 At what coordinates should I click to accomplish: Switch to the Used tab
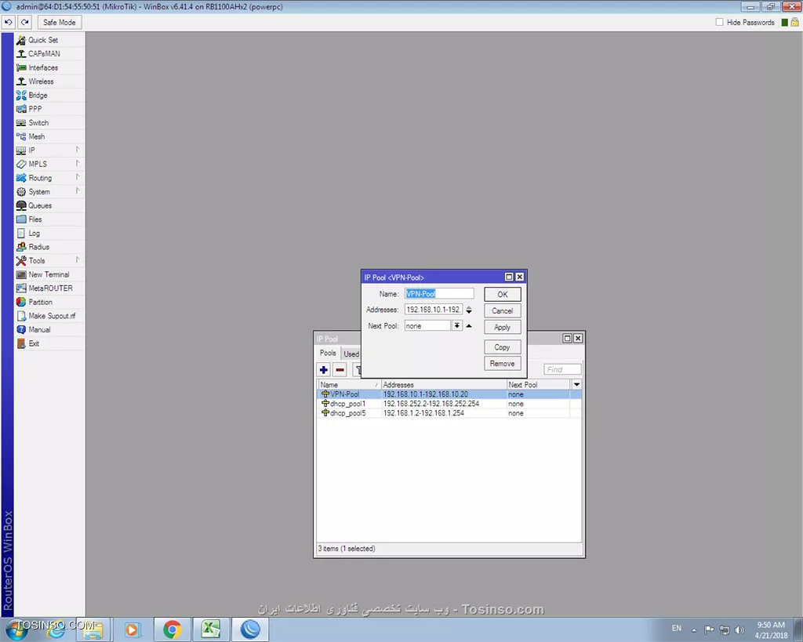point(351,354)
